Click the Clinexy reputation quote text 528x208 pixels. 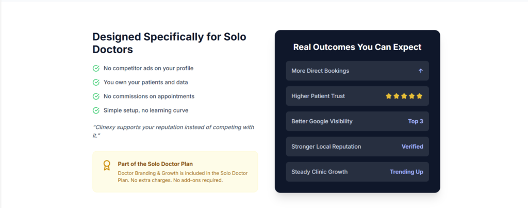tap(173, 131)
